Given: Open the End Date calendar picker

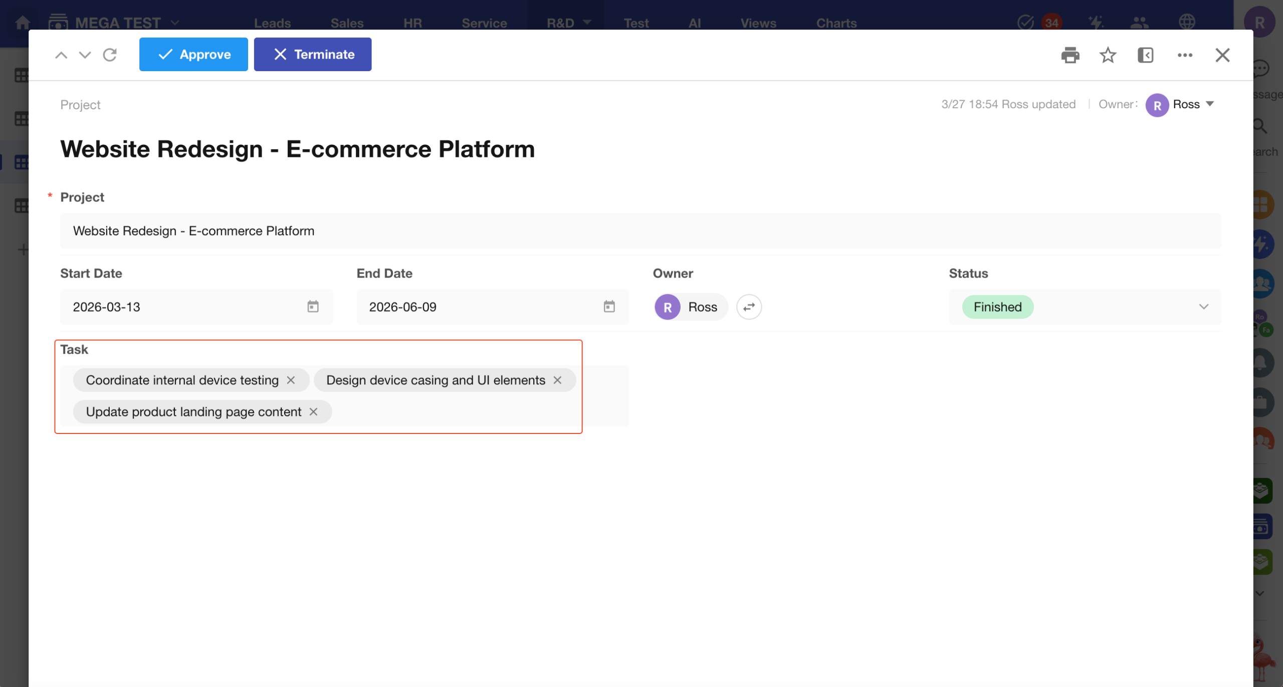Looking at the screenshot, I should (609, 307).
